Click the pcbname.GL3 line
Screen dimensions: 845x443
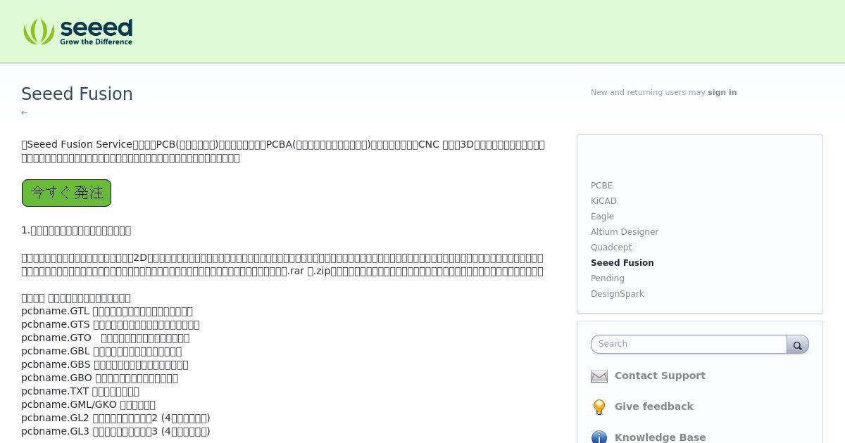115,432
